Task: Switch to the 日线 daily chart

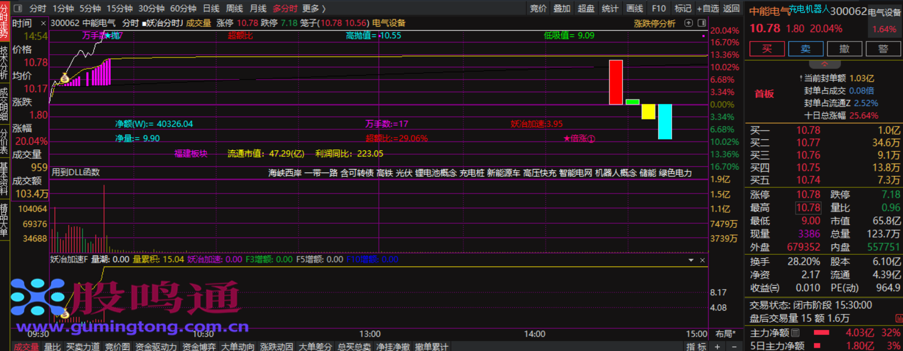Action: 211,8
